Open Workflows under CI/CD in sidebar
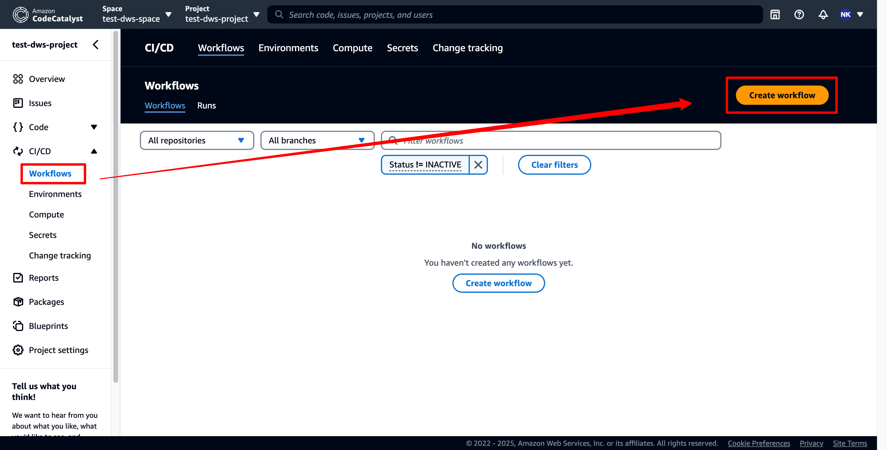Image resolution: width=886 pixels, height=450 pixels. tap(50, 173)
